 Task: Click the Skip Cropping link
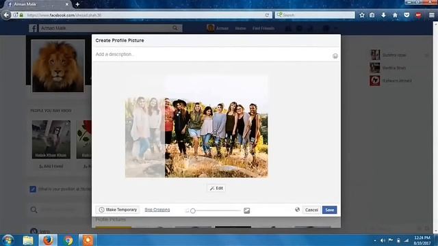click(x=157, y=210)
